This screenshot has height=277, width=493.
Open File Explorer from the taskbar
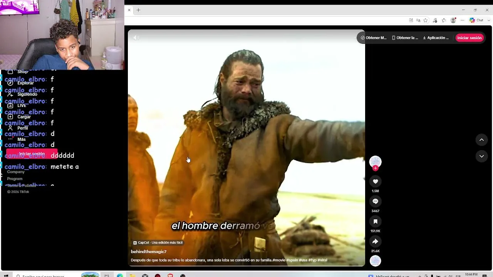tap(132, 275)
